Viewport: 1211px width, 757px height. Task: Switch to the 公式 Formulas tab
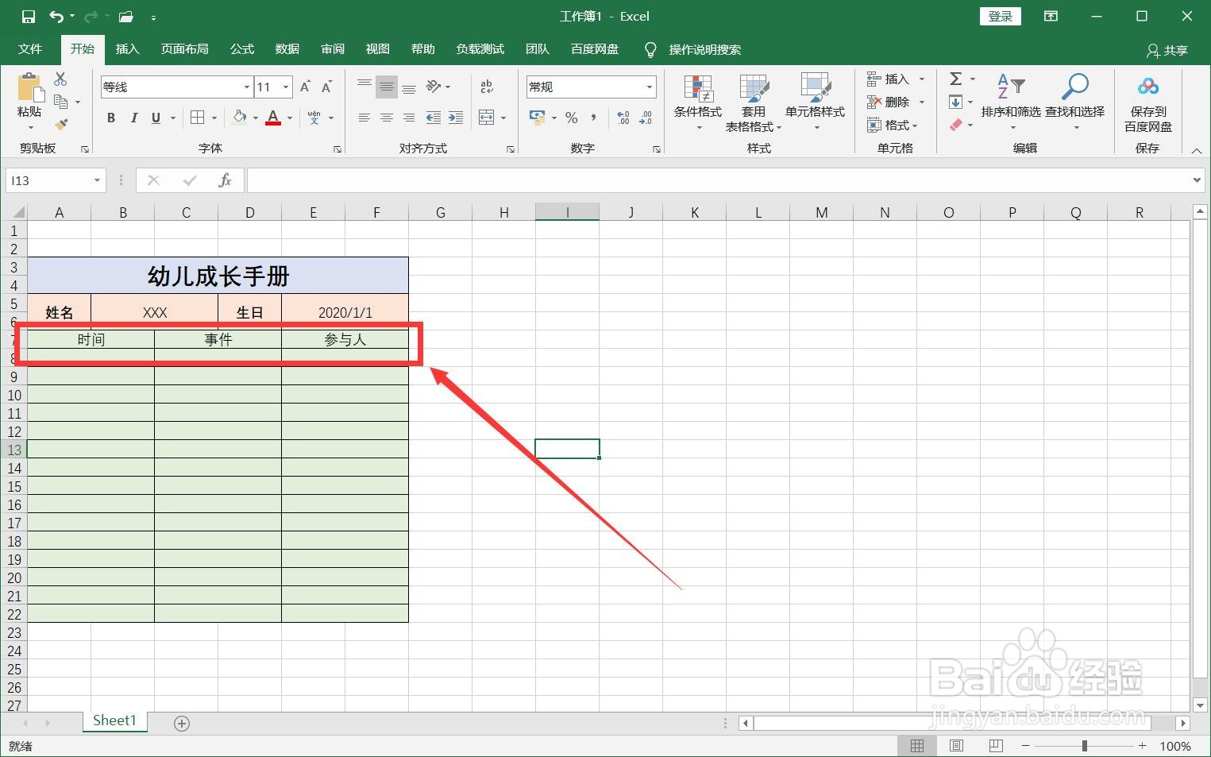[x=242, y=49]
